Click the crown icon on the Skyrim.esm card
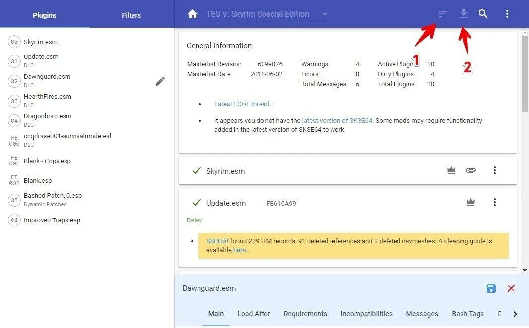The image size is (529, 328). click(451, 170)
